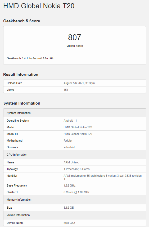Click the ARM implementer Identifier text

tap(103, 177)
